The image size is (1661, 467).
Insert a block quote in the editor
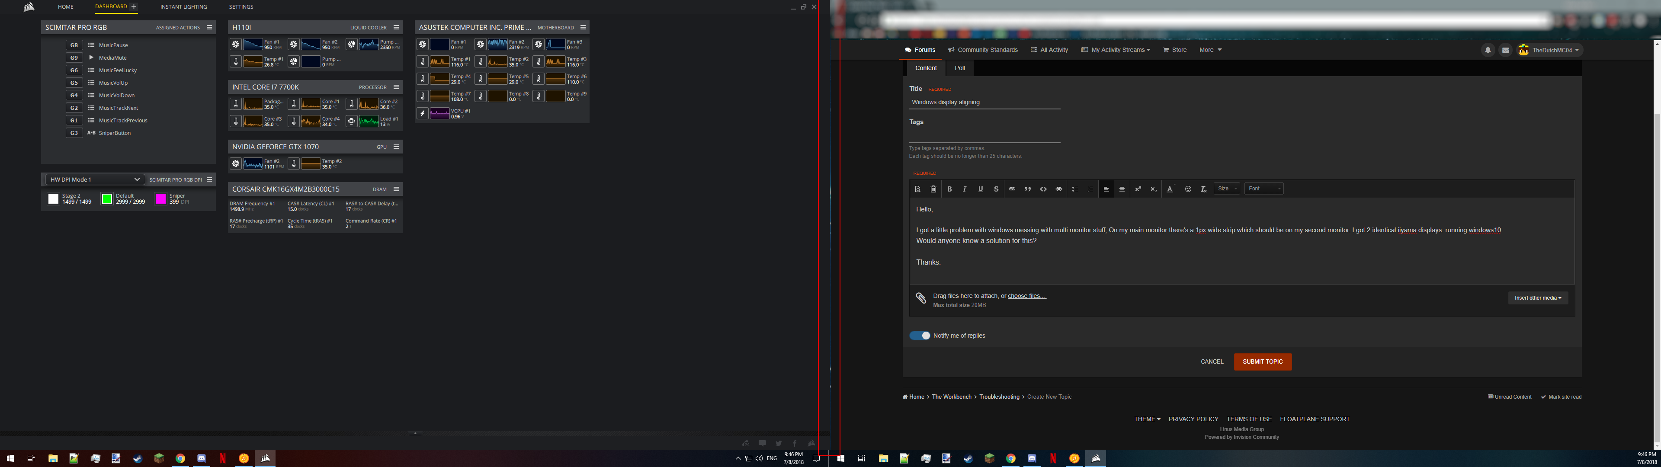pos(1027,189)
